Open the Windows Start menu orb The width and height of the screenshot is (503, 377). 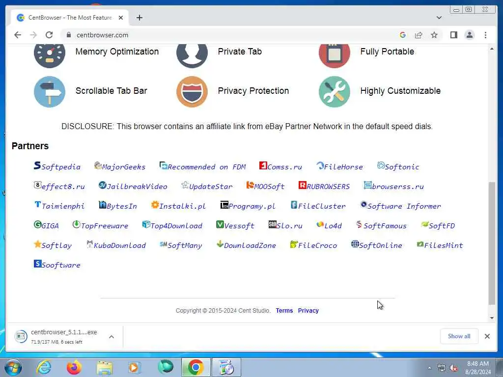pyautogui.click(x=13, y=367)
